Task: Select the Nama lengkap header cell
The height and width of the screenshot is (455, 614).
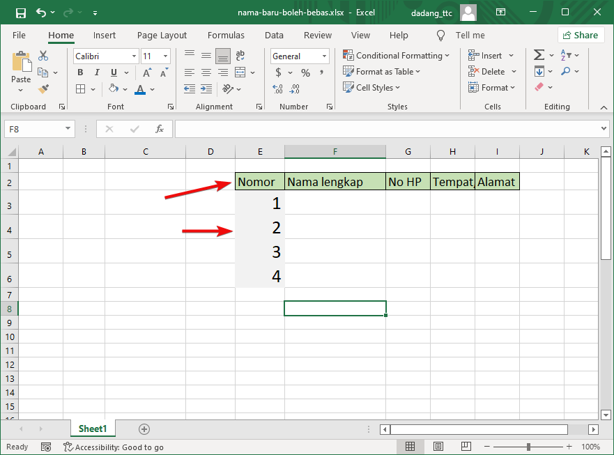Action: (x=335, y=182)
